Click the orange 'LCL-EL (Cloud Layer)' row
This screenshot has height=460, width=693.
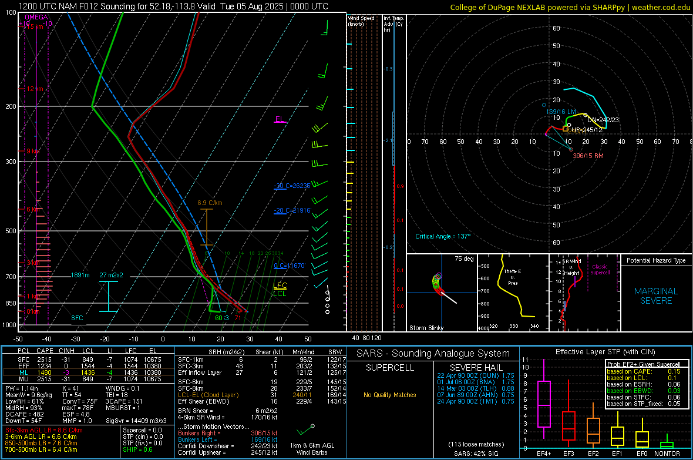point(262,395)
